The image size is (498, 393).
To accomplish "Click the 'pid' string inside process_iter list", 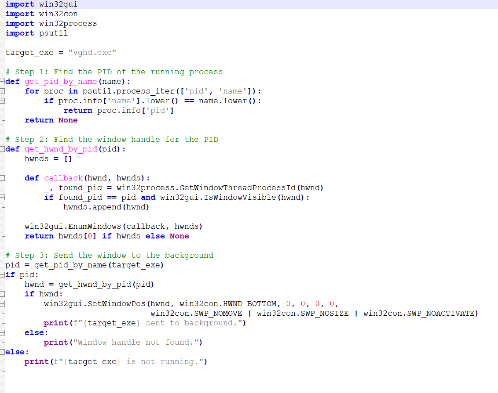I will [196, 91].
